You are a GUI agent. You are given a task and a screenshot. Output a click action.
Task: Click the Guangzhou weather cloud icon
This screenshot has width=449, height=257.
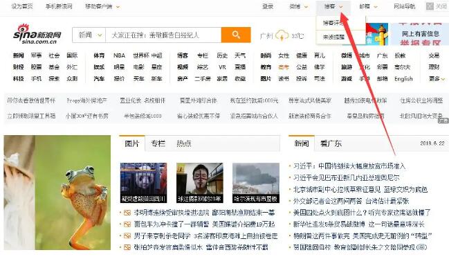point(282,35)
